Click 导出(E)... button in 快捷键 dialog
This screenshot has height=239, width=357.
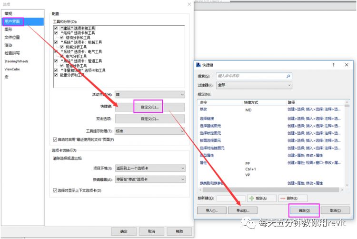pyautogui.click(x=243, y=210)
